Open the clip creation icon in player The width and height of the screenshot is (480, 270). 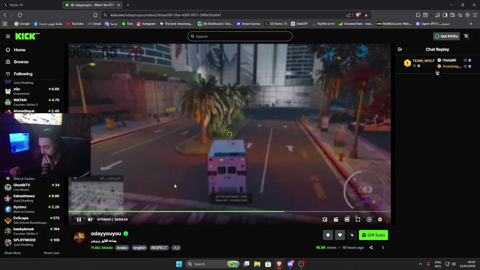pyautogui.click(x=336, y=220)
